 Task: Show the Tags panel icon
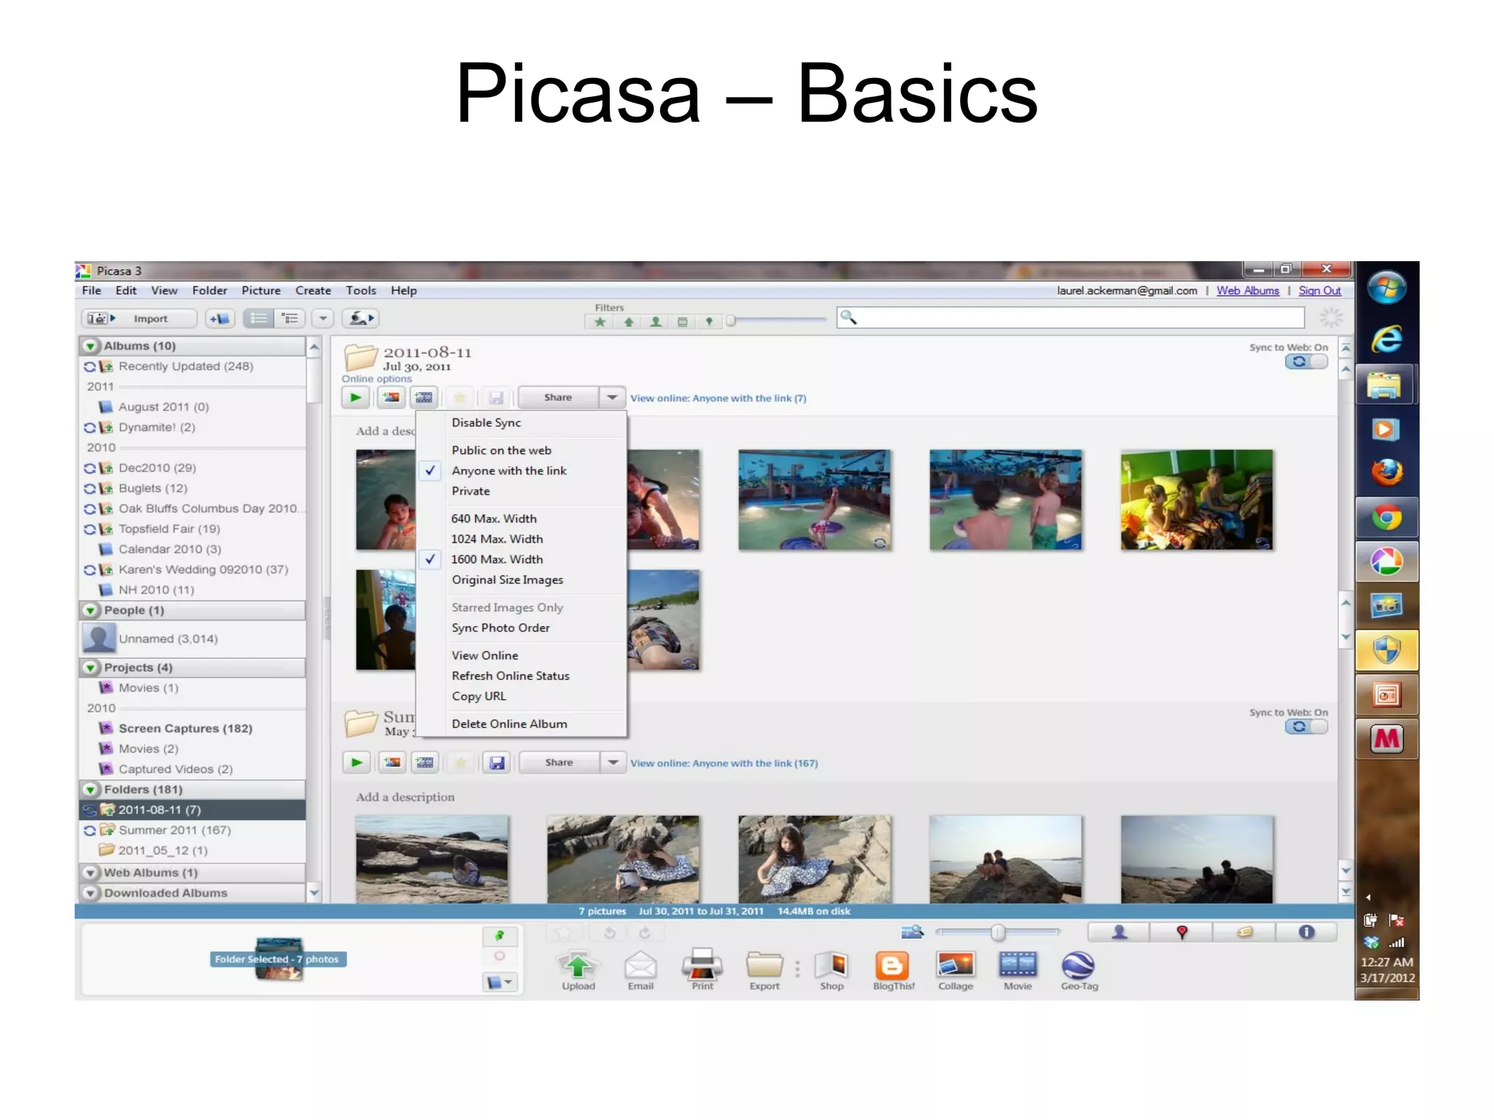pyautogui.click(x=1245, y=932)
